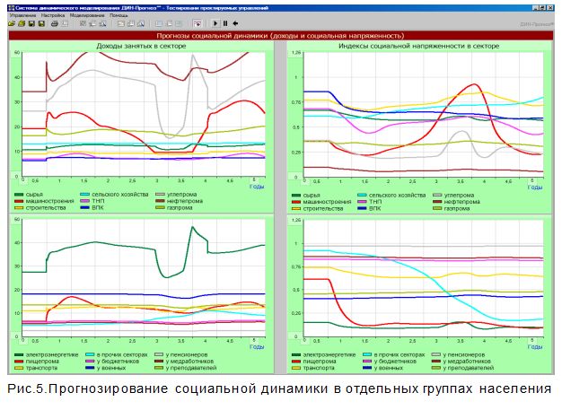Image resolution: width=562 pixels, height=410 pixels.
Task: Click the back arrow toolbar icon
Action: (235, 24)
